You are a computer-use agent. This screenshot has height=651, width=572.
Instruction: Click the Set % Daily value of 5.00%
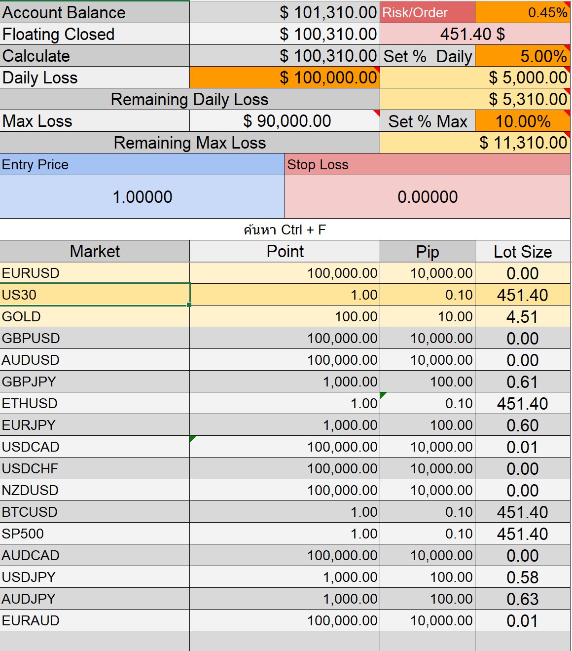pos(523,56)
